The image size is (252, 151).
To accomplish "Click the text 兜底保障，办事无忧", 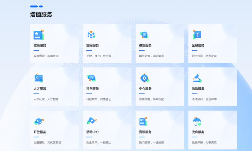I will [x=204, y=143].
